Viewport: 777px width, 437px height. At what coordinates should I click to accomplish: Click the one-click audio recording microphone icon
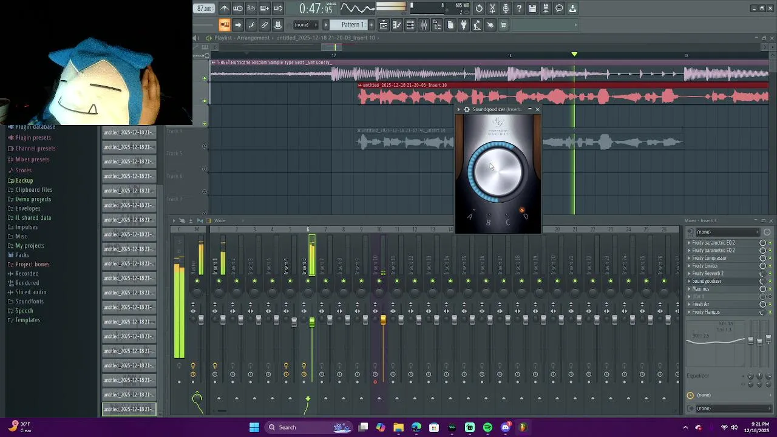506,8
